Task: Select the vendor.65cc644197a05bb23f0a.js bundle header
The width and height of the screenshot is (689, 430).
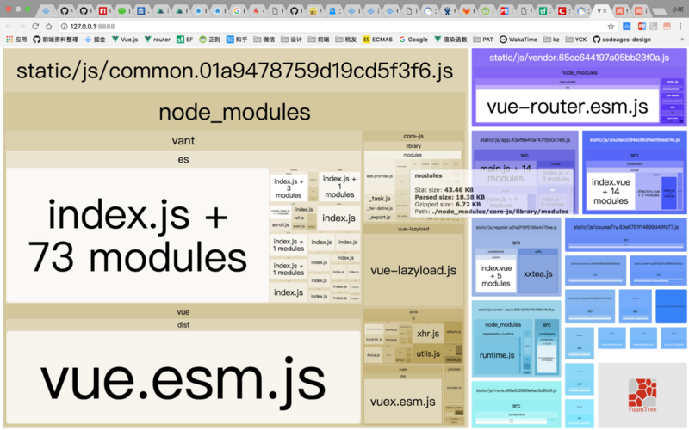Action: click(x=579, y=58)
